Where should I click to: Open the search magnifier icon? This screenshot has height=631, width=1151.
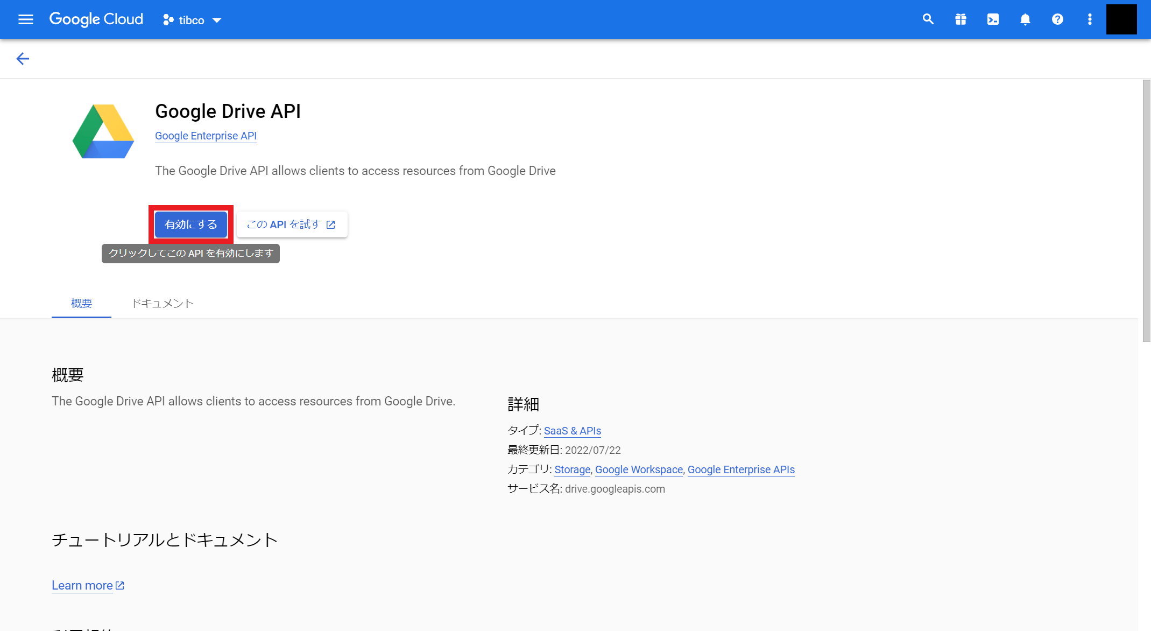[928, 20]
